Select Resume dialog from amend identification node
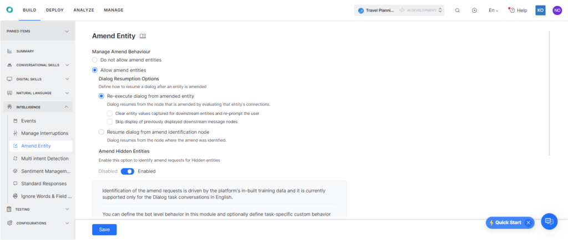 click(x=101, y=132)
